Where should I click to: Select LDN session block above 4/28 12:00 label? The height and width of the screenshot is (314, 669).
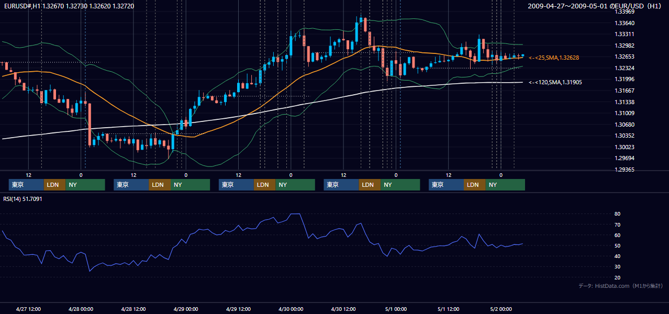(x=160, y=185)
